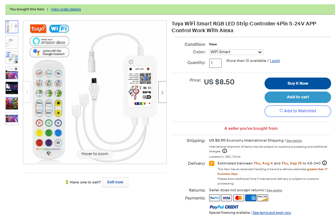
Task: Click Add to Watchlist button
Action: [297, 111]
